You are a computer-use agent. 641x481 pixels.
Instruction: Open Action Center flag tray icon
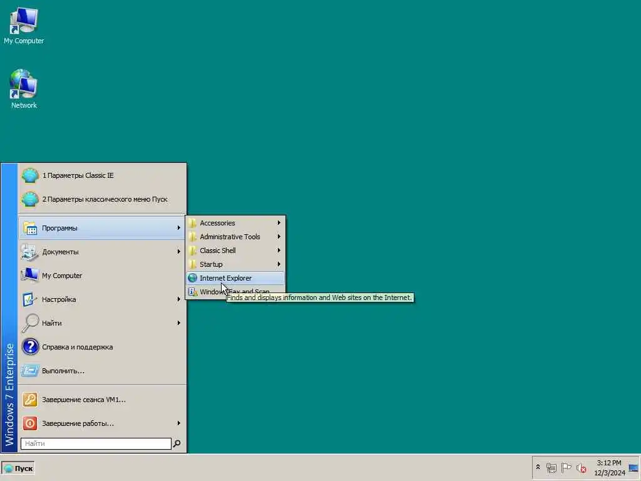coord(566,467)
